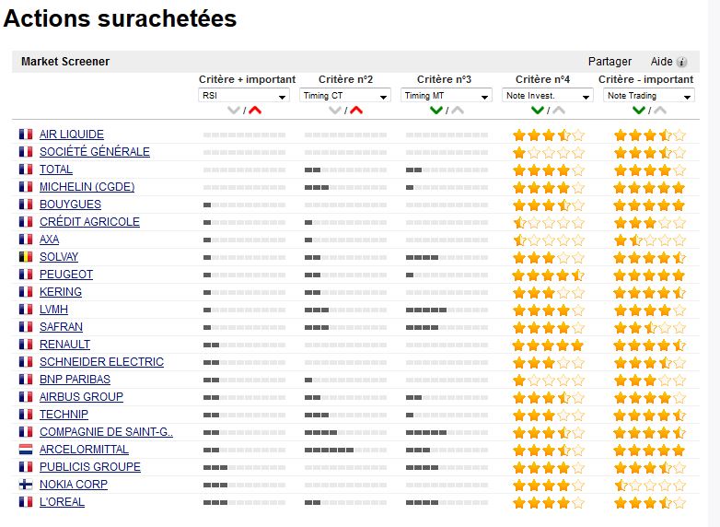Open the Note Invest. dropdown

click(x=548, y=96)
